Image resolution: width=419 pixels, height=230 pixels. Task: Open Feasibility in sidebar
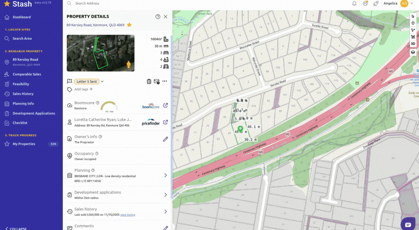(x=21, y=84)
